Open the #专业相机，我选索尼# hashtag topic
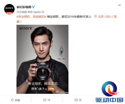This screenshot has height=104, width=125. [x=31, y=17]
